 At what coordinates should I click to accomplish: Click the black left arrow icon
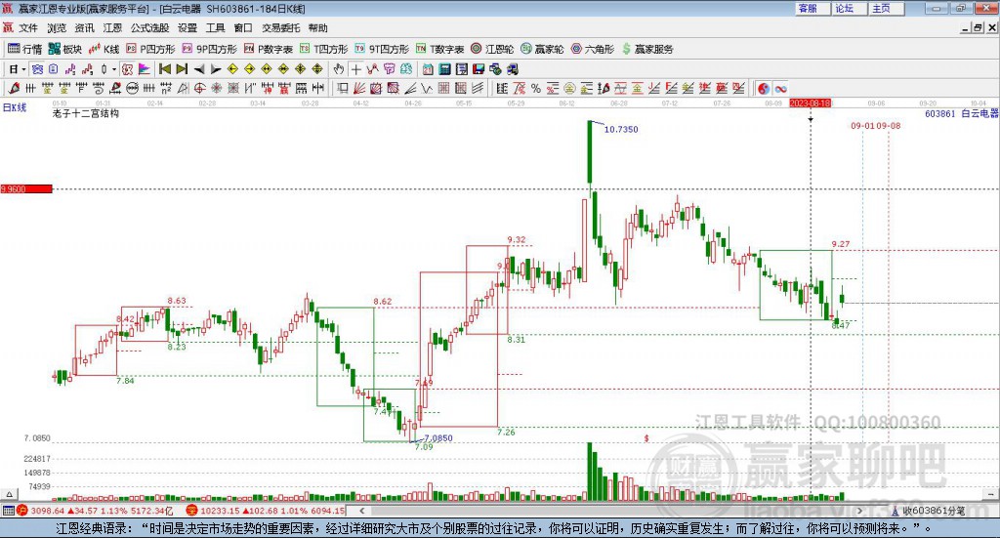[x=199, y=69]
